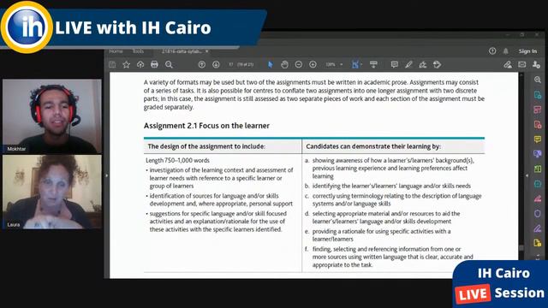Click 'Length 750–1,000 words' text
Image resolution: width=548 pixels, height=308 pixels.
tap(177, 160)
